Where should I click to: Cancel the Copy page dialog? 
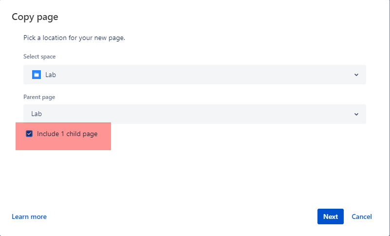tap(362, 216)
